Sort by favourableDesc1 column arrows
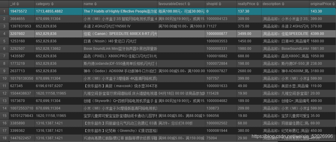This screenshot has height=142, width=336. (x=188, y=4)
